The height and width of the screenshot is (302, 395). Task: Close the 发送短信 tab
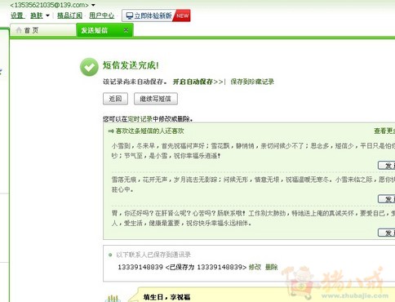[x=126, y=30]
